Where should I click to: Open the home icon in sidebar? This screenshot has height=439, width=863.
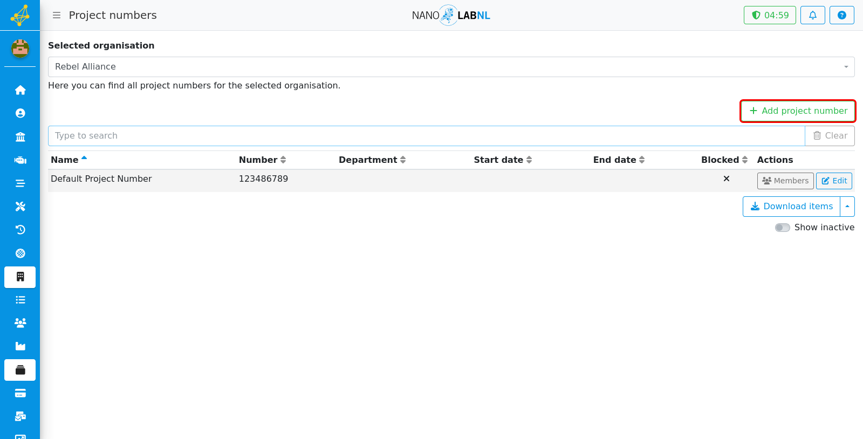[20, 90]
